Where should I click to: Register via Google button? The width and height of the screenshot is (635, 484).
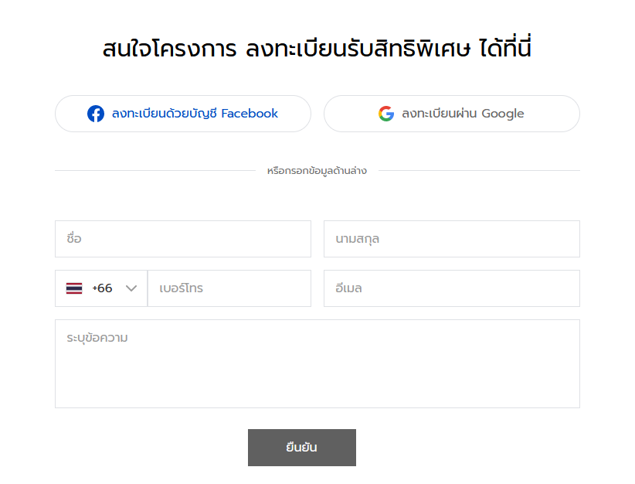(x=452, y=114)
